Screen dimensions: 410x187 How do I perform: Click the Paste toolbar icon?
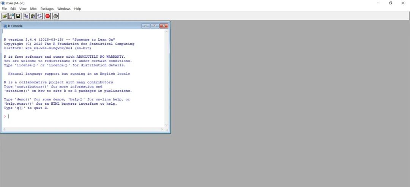[33, 16]
